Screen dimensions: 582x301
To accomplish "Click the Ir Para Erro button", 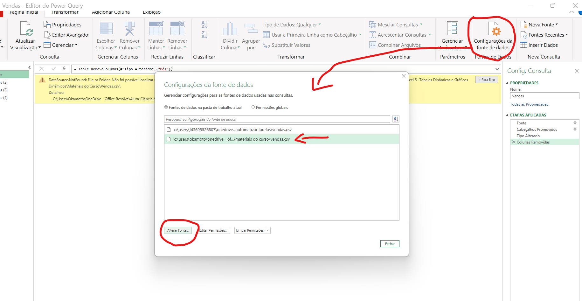I will pyautogui.click(x=487, y=80).
